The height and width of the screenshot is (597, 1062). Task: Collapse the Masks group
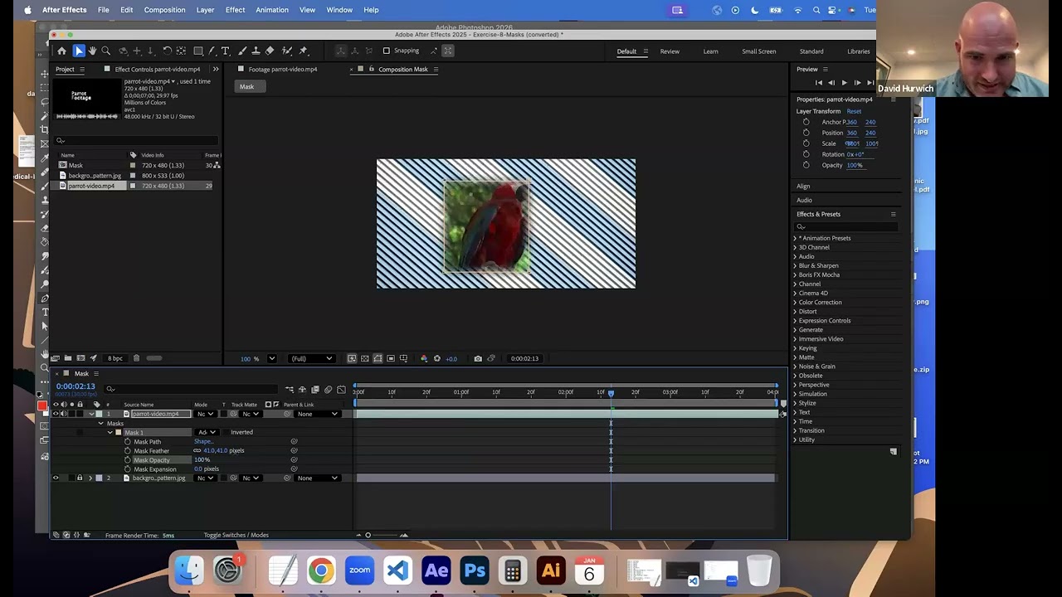[x=100, y=424]
